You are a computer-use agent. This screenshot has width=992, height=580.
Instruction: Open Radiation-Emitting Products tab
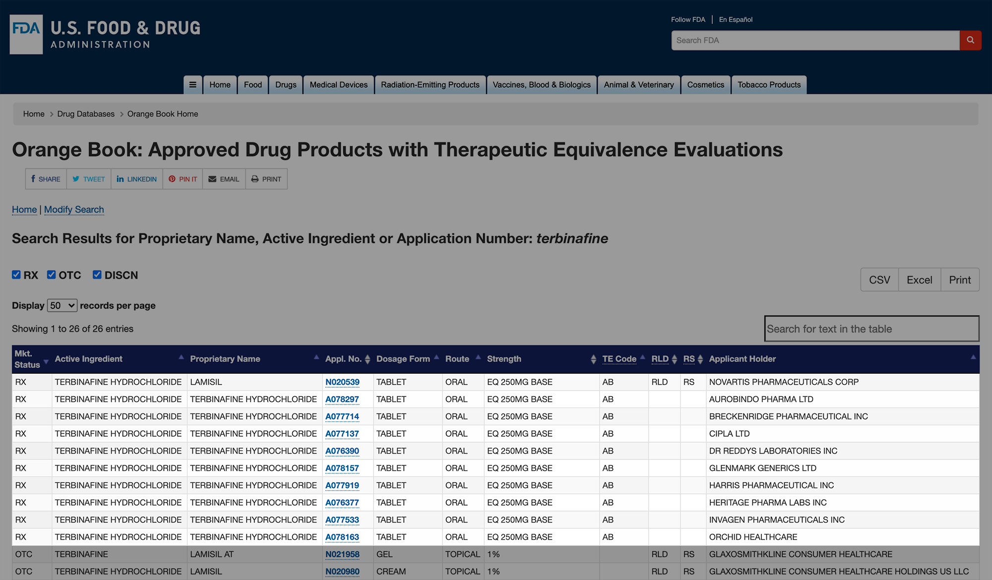click(x=430, y=85)
